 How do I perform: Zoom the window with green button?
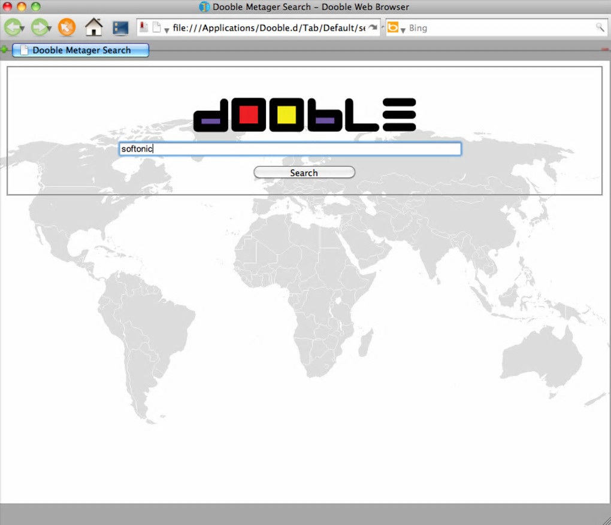36,6
